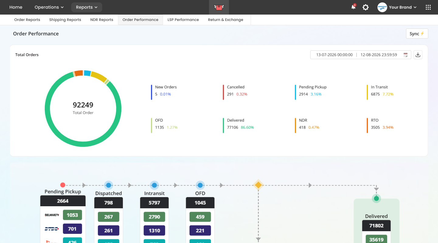Click the orange RTO donut segment
This screenshot has width=438, height=243.
click(78, 73)
